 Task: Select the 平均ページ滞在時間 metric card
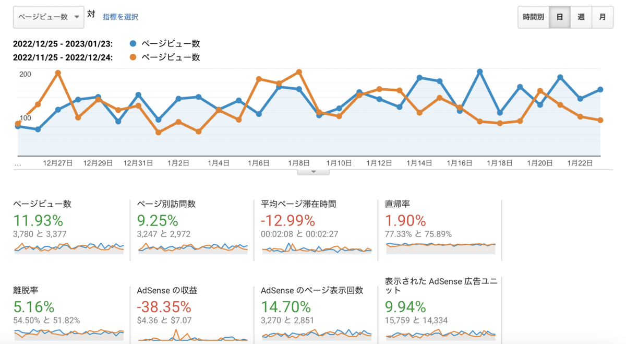tap(317, 230)
